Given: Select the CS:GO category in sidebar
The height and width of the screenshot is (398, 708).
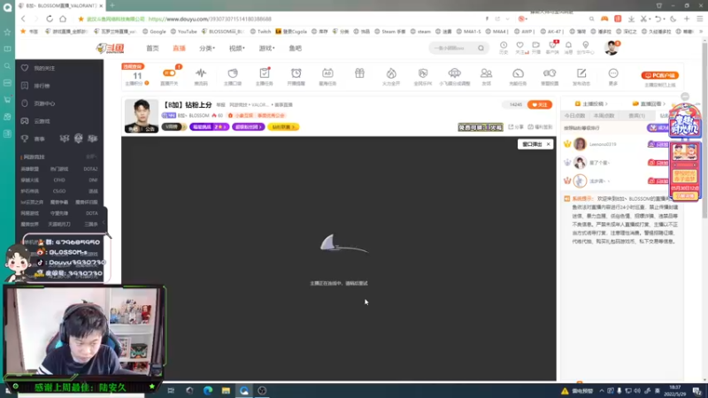Looking at the screenshot, I should pyautogui.click(x=59, y=191).
